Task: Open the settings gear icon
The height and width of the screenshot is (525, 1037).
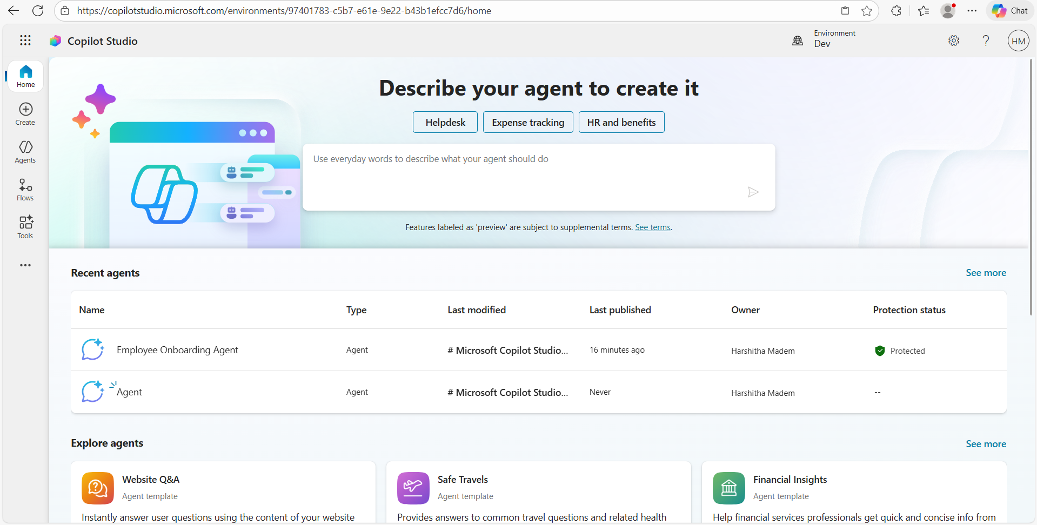Action: [x=954, y=41]
